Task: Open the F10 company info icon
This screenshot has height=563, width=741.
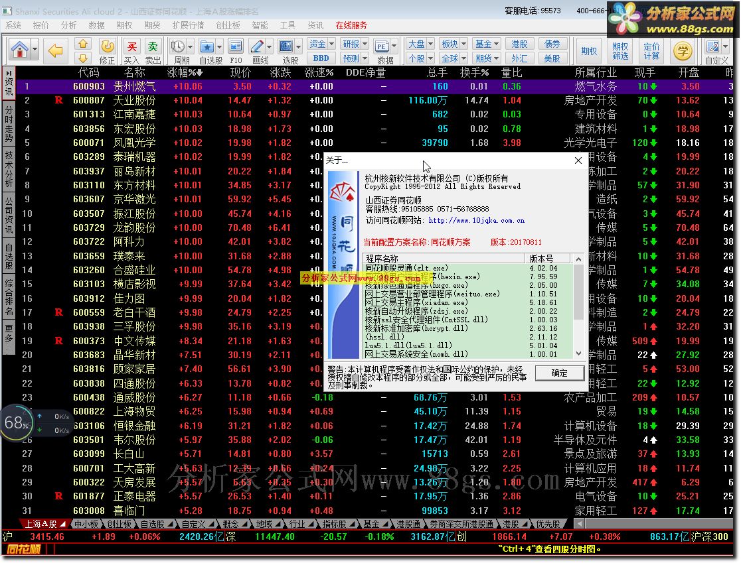Action: point(235,46)
